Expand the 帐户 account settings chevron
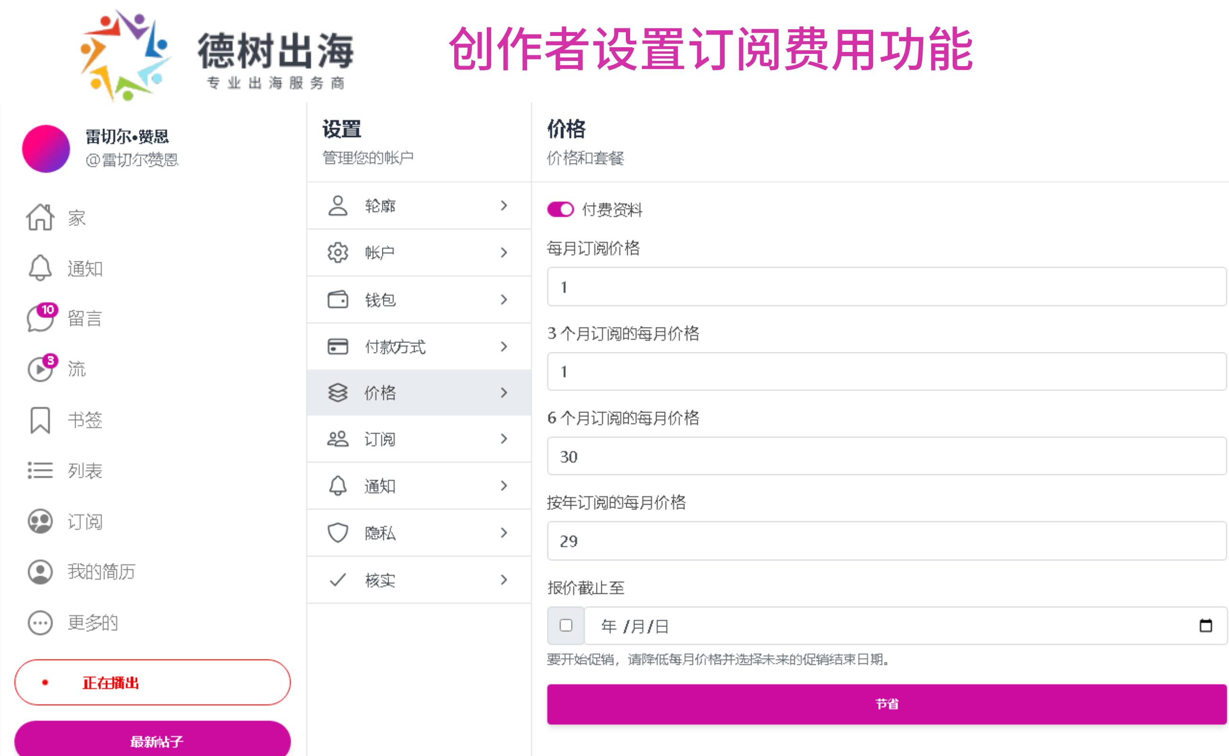 pyautogui.click(x=504, y=252)
